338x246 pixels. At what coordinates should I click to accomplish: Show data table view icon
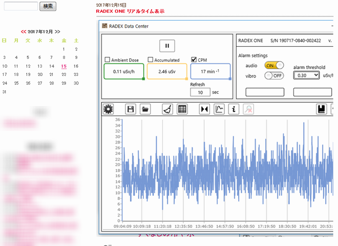click(182, 109)
